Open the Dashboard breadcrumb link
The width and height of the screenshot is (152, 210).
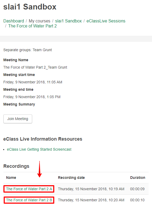click(14, 21)
